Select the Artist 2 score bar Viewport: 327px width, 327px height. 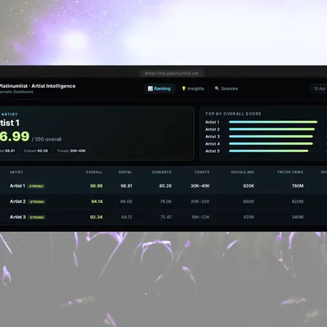tap(272, 129)
